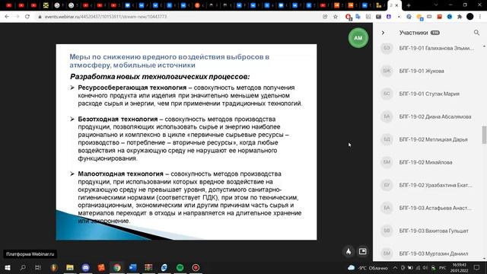Search participants with the magnifier icon
The width and height of the screenshot is (487, 274).
point(476,33)
